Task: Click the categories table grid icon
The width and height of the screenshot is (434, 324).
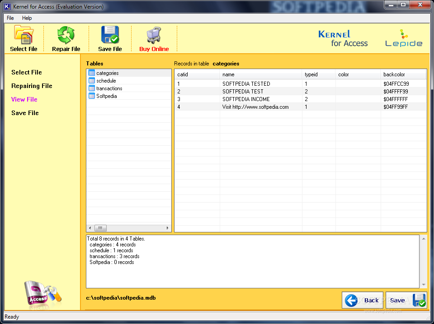Action: point(92,73)
